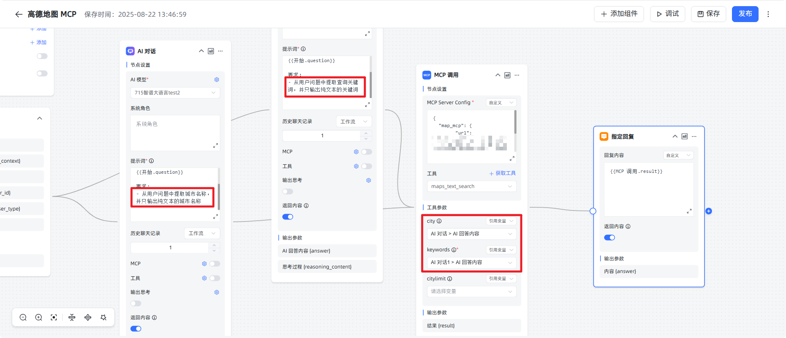
Task: Open the AI 模型 dropdown showing 715智谱大语言test2
Action: coord(175,93)
